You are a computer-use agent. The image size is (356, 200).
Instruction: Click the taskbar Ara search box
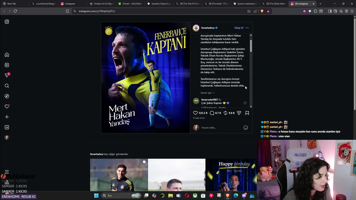[122, 196]
